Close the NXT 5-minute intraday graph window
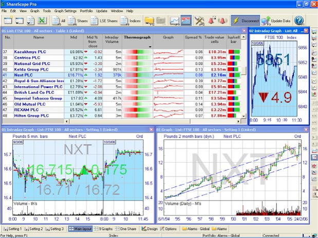318x238 pixels. (x=151, y=130)
